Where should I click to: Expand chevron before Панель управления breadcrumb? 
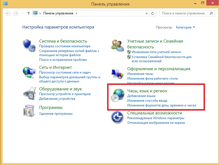[x=40, y=13]
